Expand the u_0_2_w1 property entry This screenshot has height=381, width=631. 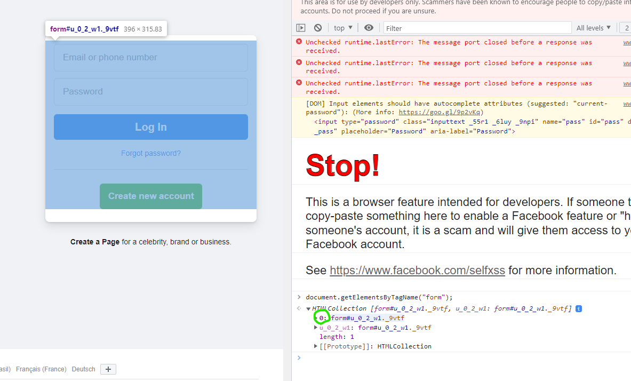[x=316, y=328]
